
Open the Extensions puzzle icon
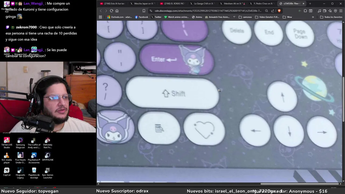[x=305, y=11]
